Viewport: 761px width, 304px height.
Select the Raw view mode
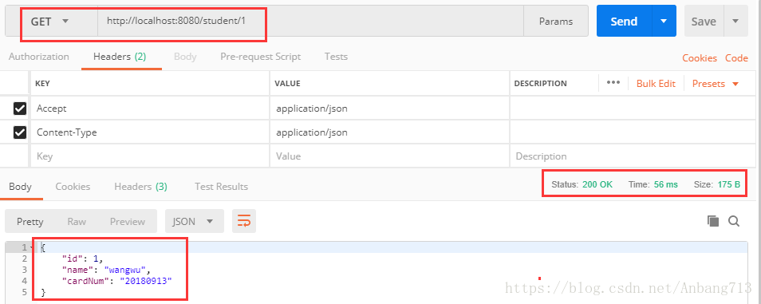77,222
